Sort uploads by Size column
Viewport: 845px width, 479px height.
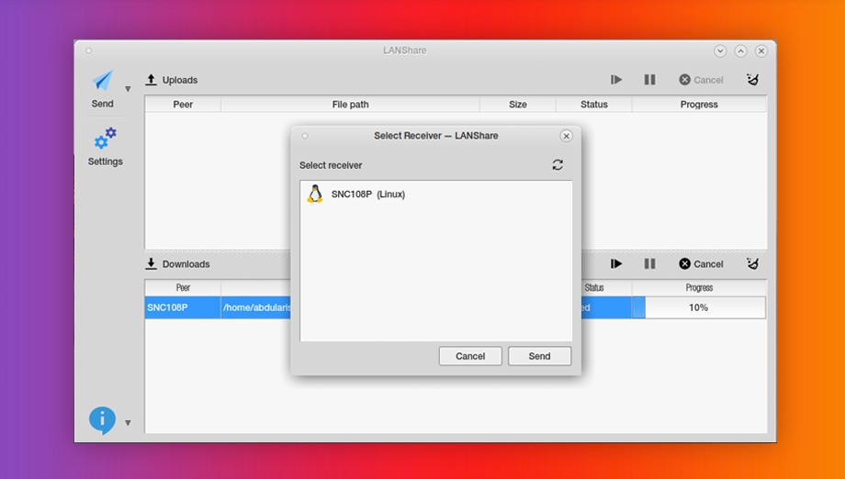(x=518, y=105)
